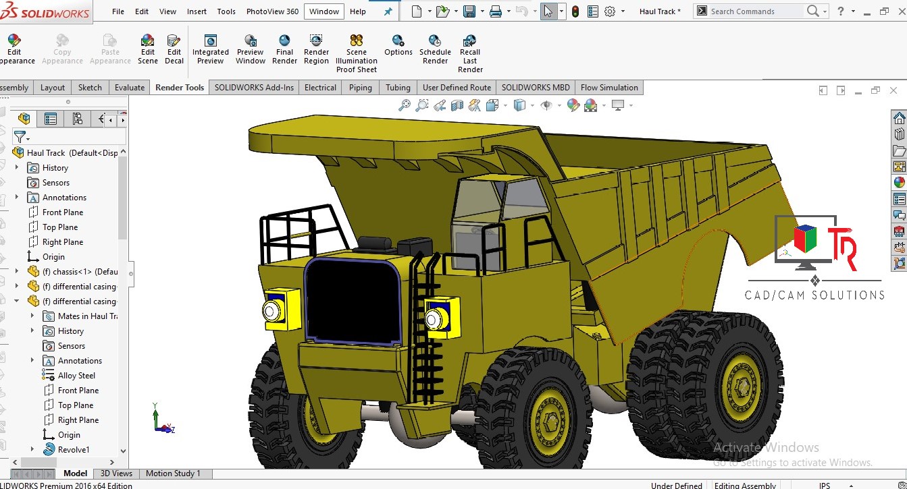
Task: Toggle the pushpin to pin menu bar
Action: pyautogui.click(x=388, y=11)
